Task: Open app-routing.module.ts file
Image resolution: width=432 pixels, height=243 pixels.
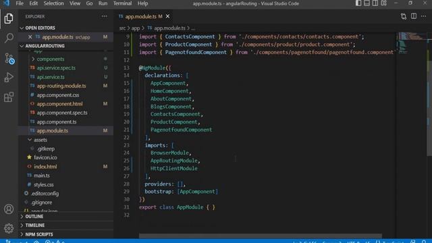Action: (61, 86)
